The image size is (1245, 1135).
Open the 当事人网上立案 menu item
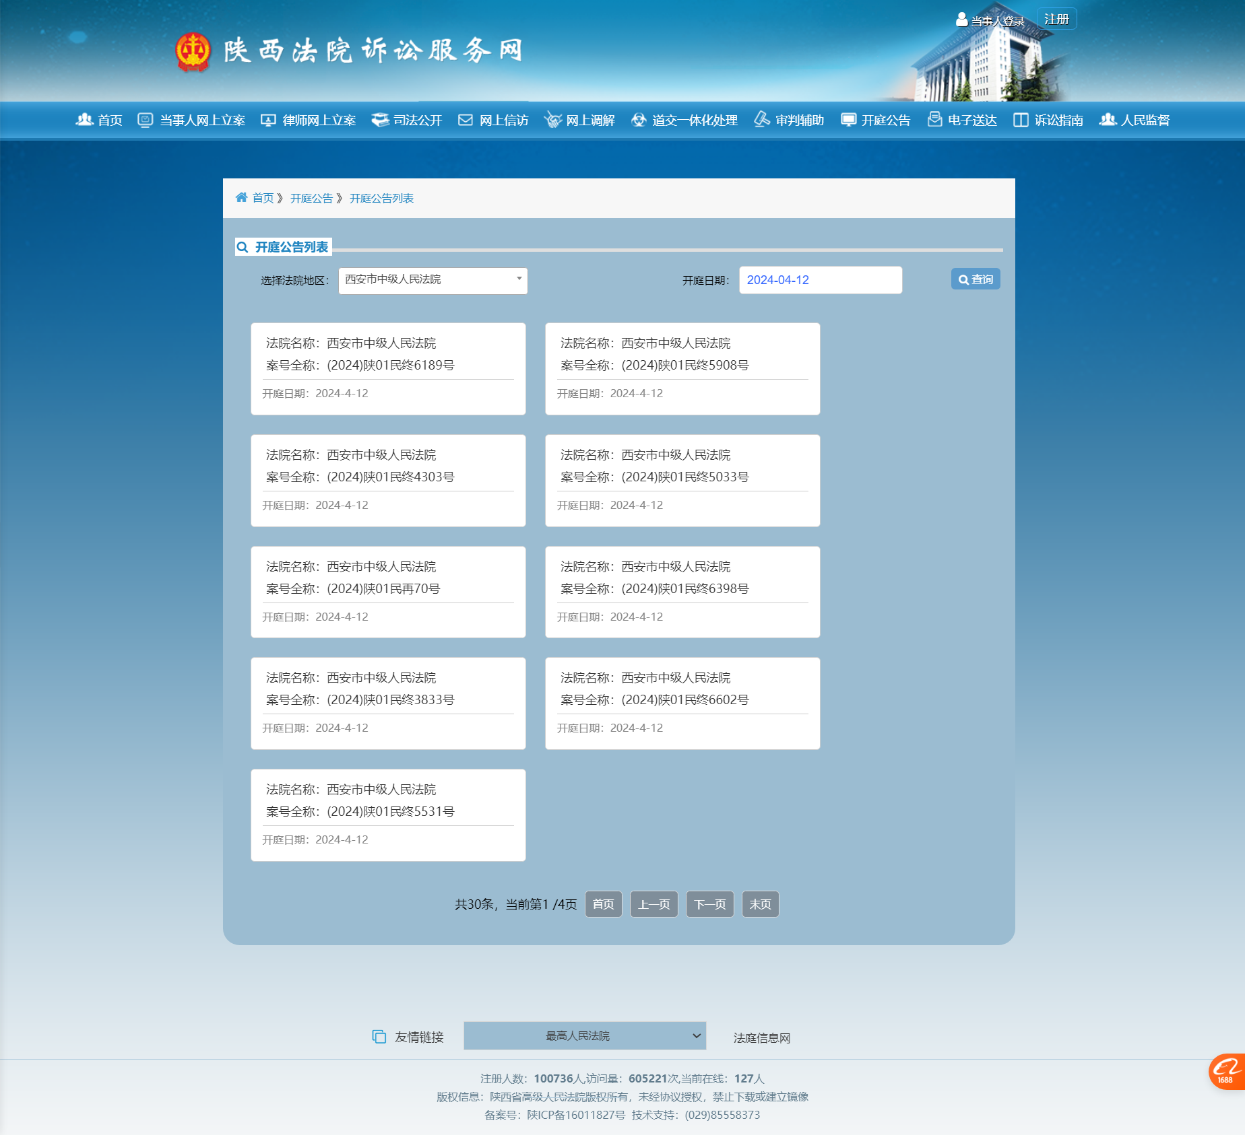coord(191,120)
